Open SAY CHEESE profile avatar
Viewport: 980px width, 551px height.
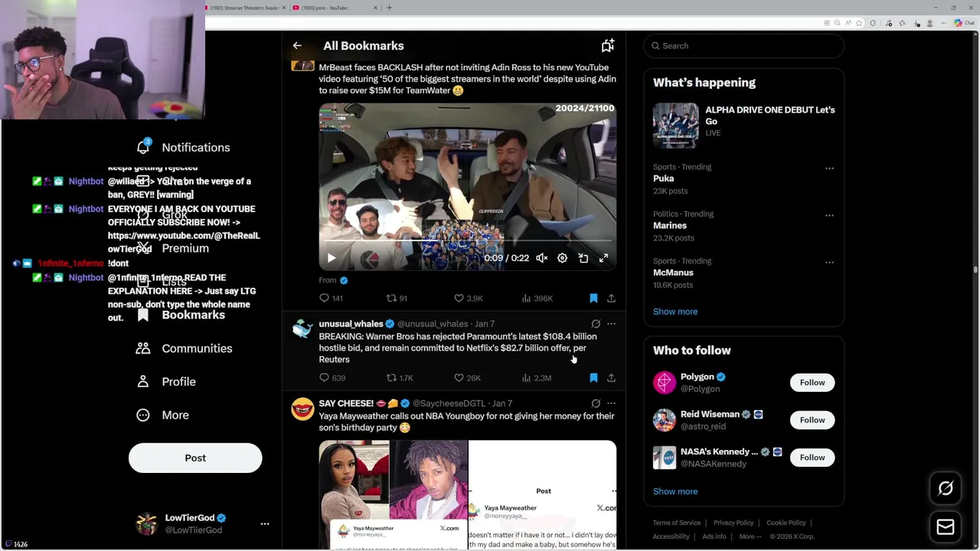click(302, 409)
